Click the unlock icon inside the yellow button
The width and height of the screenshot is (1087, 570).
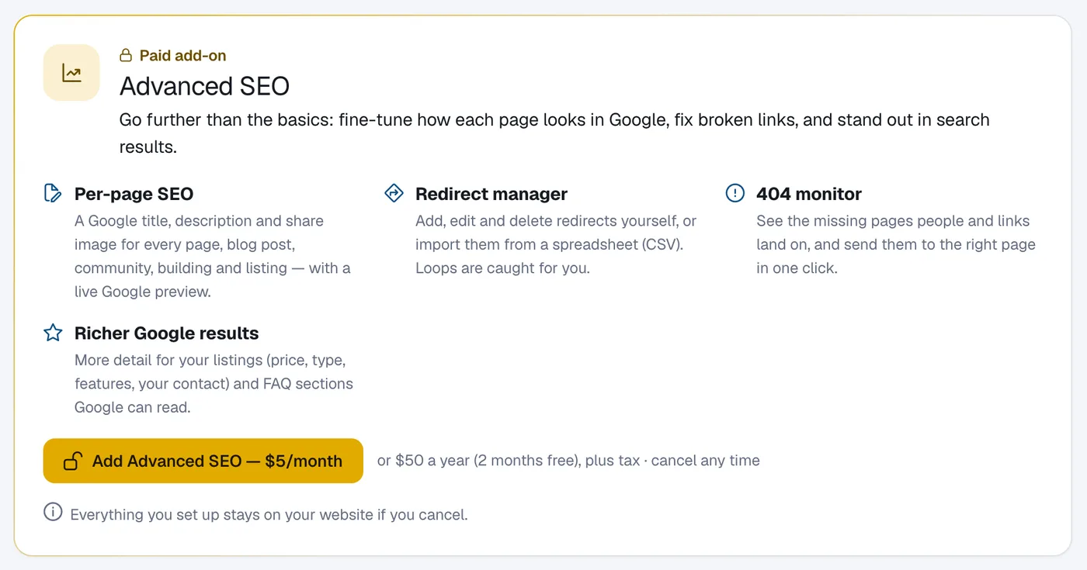tap(73, 461)
